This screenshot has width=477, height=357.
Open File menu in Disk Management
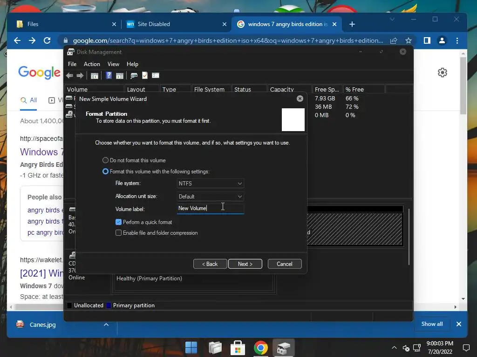72,64
